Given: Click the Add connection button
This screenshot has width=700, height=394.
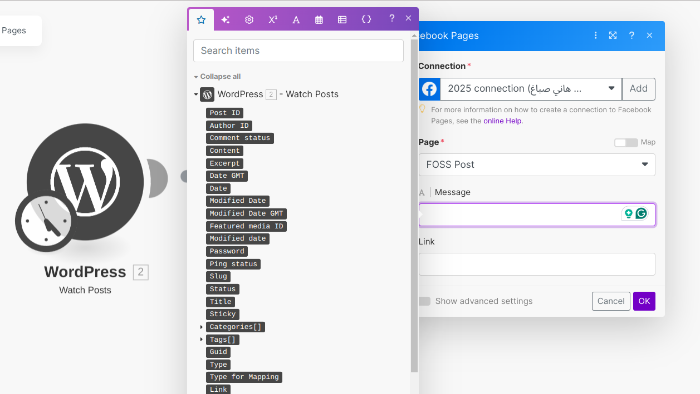Looking at the screenshot, I should coord(638,89).
